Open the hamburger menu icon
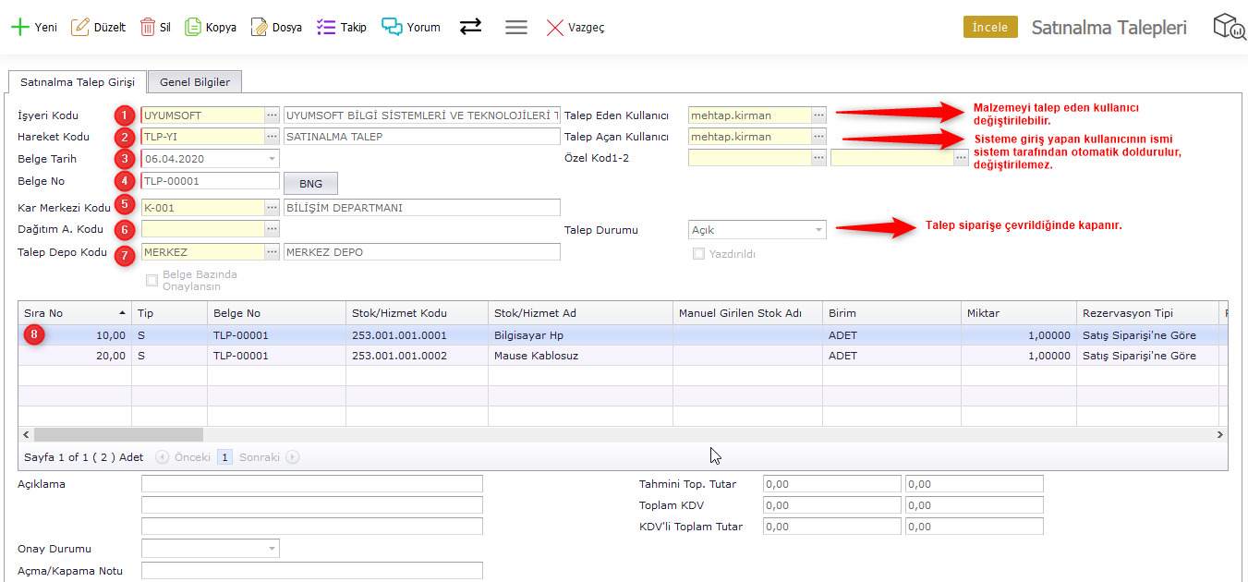This screenshot has height=582, width=1248. [x=516, y=27]
